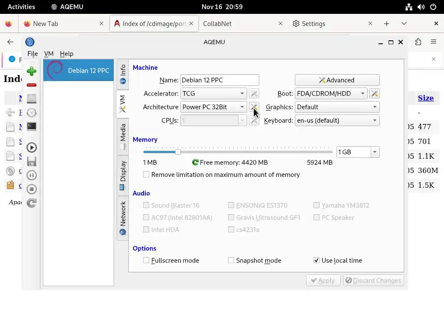Switch to the Network side tab

click(x=123, y=219)
